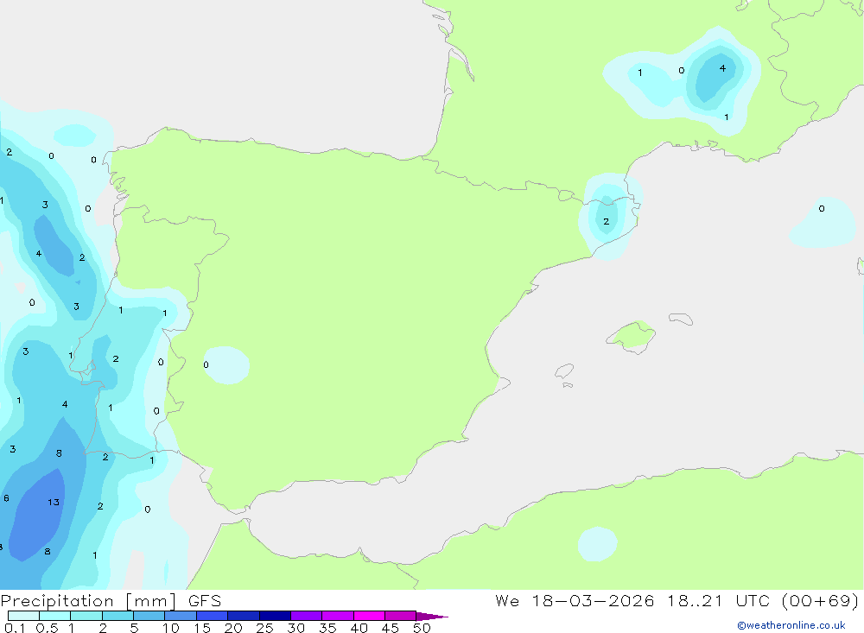Select the 5–10 mm blue legend swatch
Screen dimensions: 864x633
149,616
